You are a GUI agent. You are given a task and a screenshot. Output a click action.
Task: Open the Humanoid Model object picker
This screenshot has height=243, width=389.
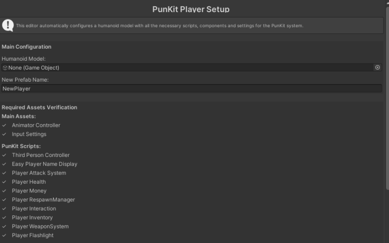377,68
